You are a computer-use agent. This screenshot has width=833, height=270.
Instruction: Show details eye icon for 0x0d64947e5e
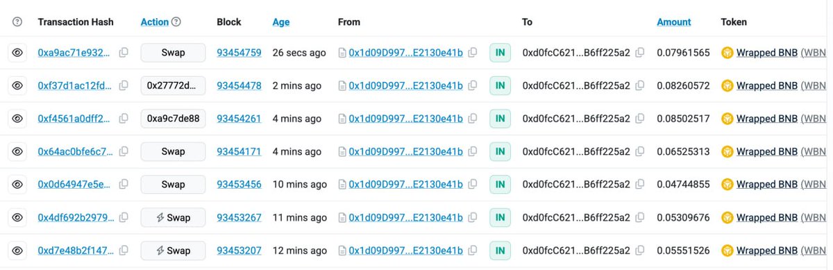pos(18,185)
